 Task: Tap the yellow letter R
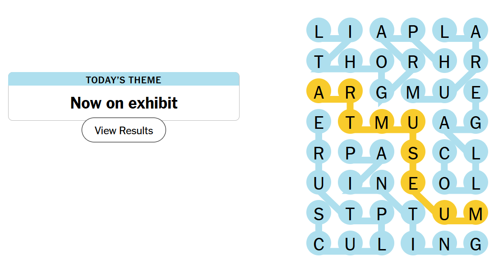(x=350, y=92)
